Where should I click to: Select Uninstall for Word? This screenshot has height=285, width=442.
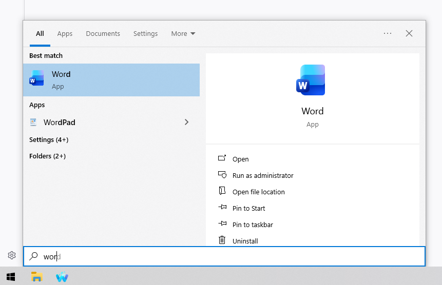pyautogui.click(x=245, y=241)
